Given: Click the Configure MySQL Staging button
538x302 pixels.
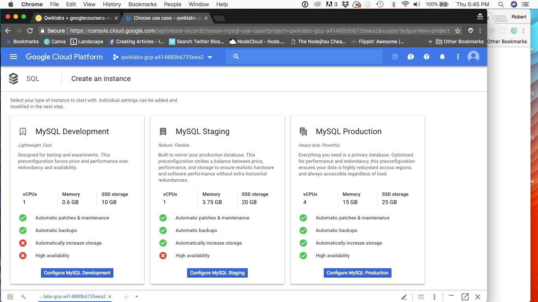Looking at the screenshot, I should (x=217, y=273).
